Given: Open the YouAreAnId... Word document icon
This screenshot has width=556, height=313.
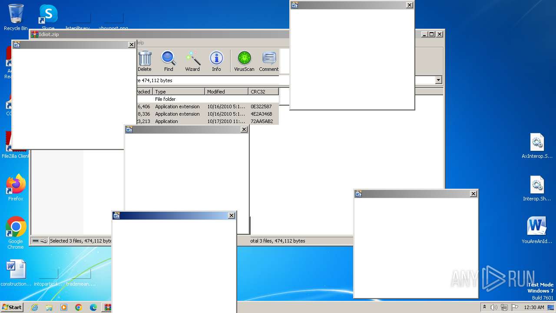Looking at the screenshot, I should click(537, 231).
